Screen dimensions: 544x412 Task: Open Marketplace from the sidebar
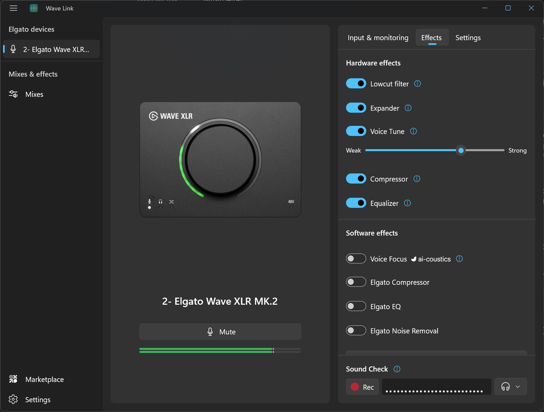point(51,379)
